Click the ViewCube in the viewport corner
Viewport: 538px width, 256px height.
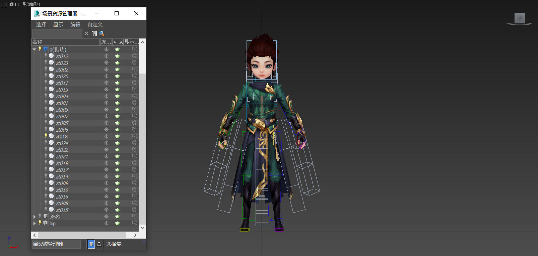[519, 19]
